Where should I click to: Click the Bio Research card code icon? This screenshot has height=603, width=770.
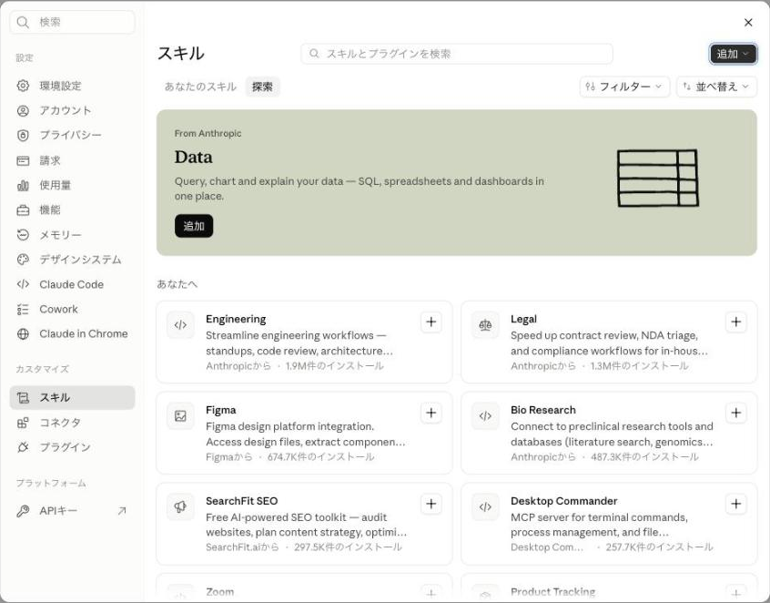[x=485, y=415]
